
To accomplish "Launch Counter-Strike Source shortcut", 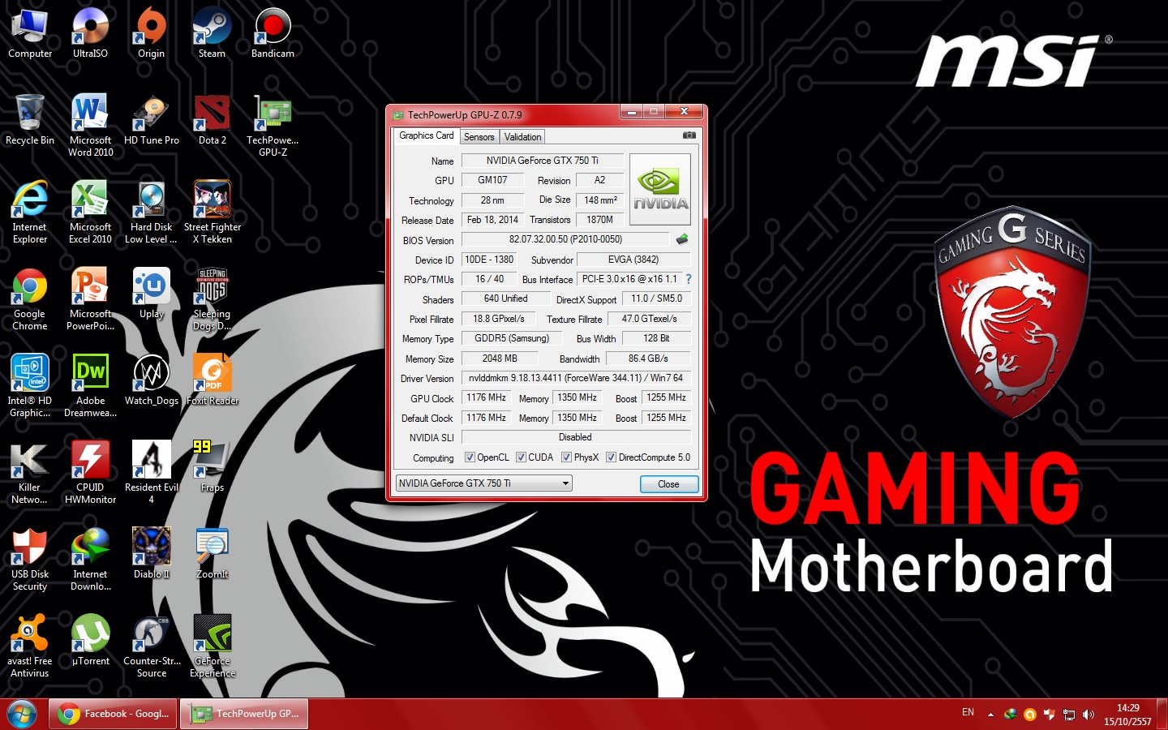I will point(151,646).
